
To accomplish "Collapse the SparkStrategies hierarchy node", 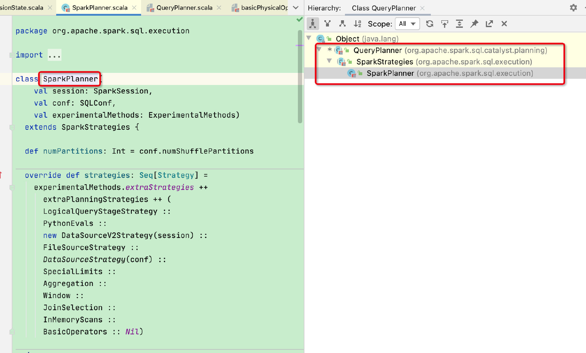I will 329,61.
